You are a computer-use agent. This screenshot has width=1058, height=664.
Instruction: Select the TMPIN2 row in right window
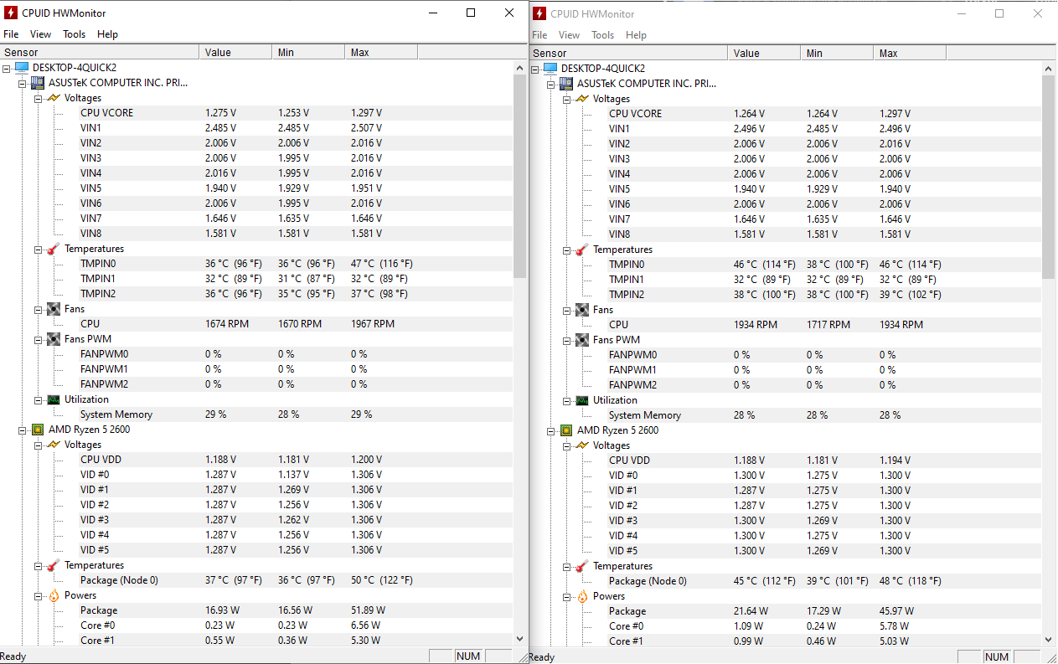tap(824, 295)
